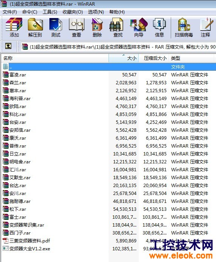The image size is (216, 262).
Task: Click the exe icon of 变频器大全V1.2.exe
Action: point(6,248)
